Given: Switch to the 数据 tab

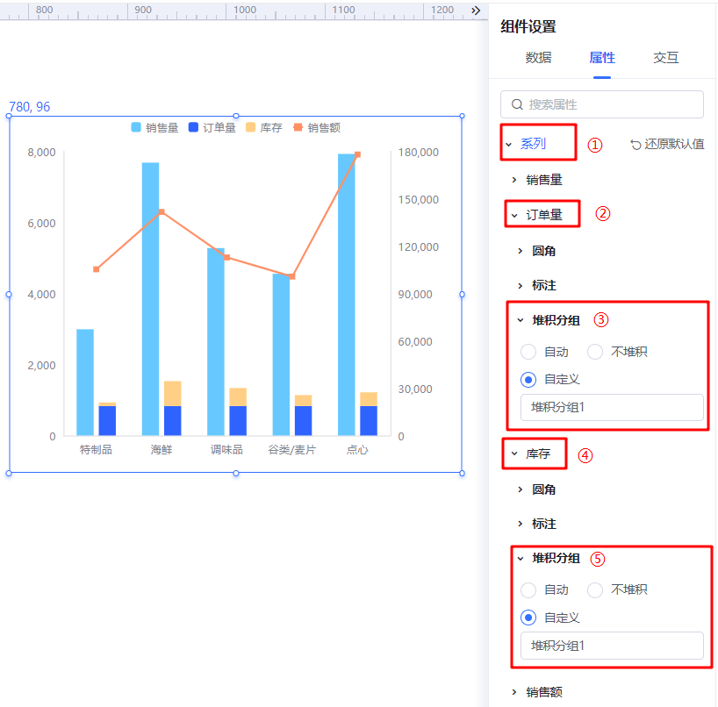Looking at the screenshot, I should pos(538,58).
